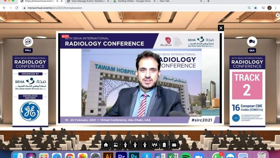Open the settings gear at the top right of the hall

tap(278, 15)
